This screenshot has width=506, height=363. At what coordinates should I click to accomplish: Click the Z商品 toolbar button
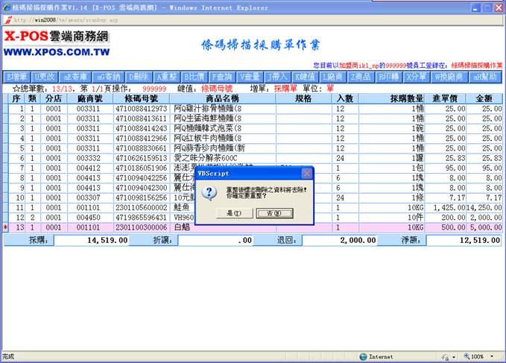coord(361,77)
